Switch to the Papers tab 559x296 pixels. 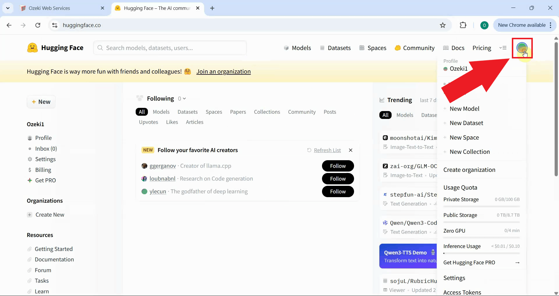point(238,112)
